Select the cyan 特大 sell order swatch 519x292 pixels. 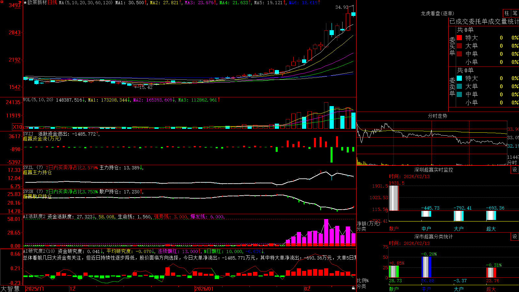coord(459,78)
